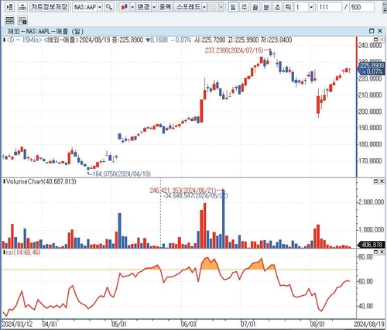Image resolution: width=387 pixels, height=330 pixels.
Task: Click the rsi(14:60,46) indicator label
Action: (x=23, y=253)
